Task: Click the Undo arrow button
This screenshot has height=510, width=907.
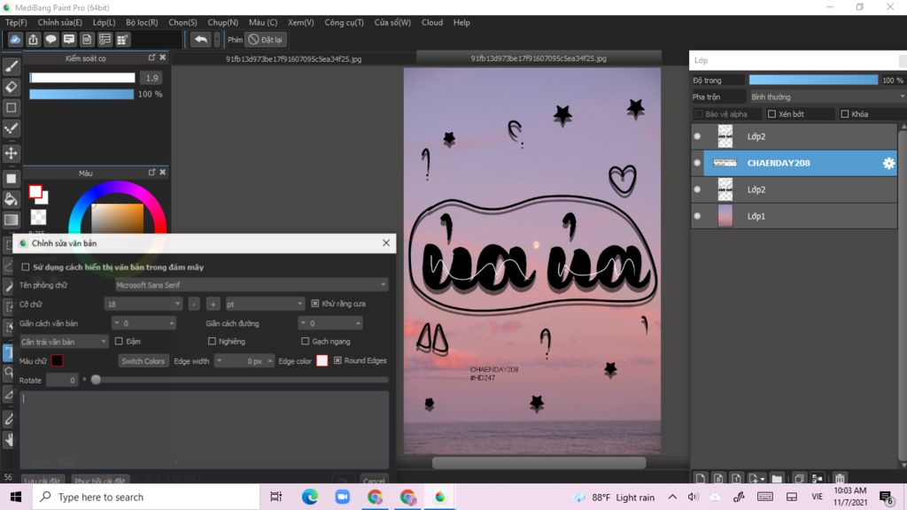Action: point(201,39)
